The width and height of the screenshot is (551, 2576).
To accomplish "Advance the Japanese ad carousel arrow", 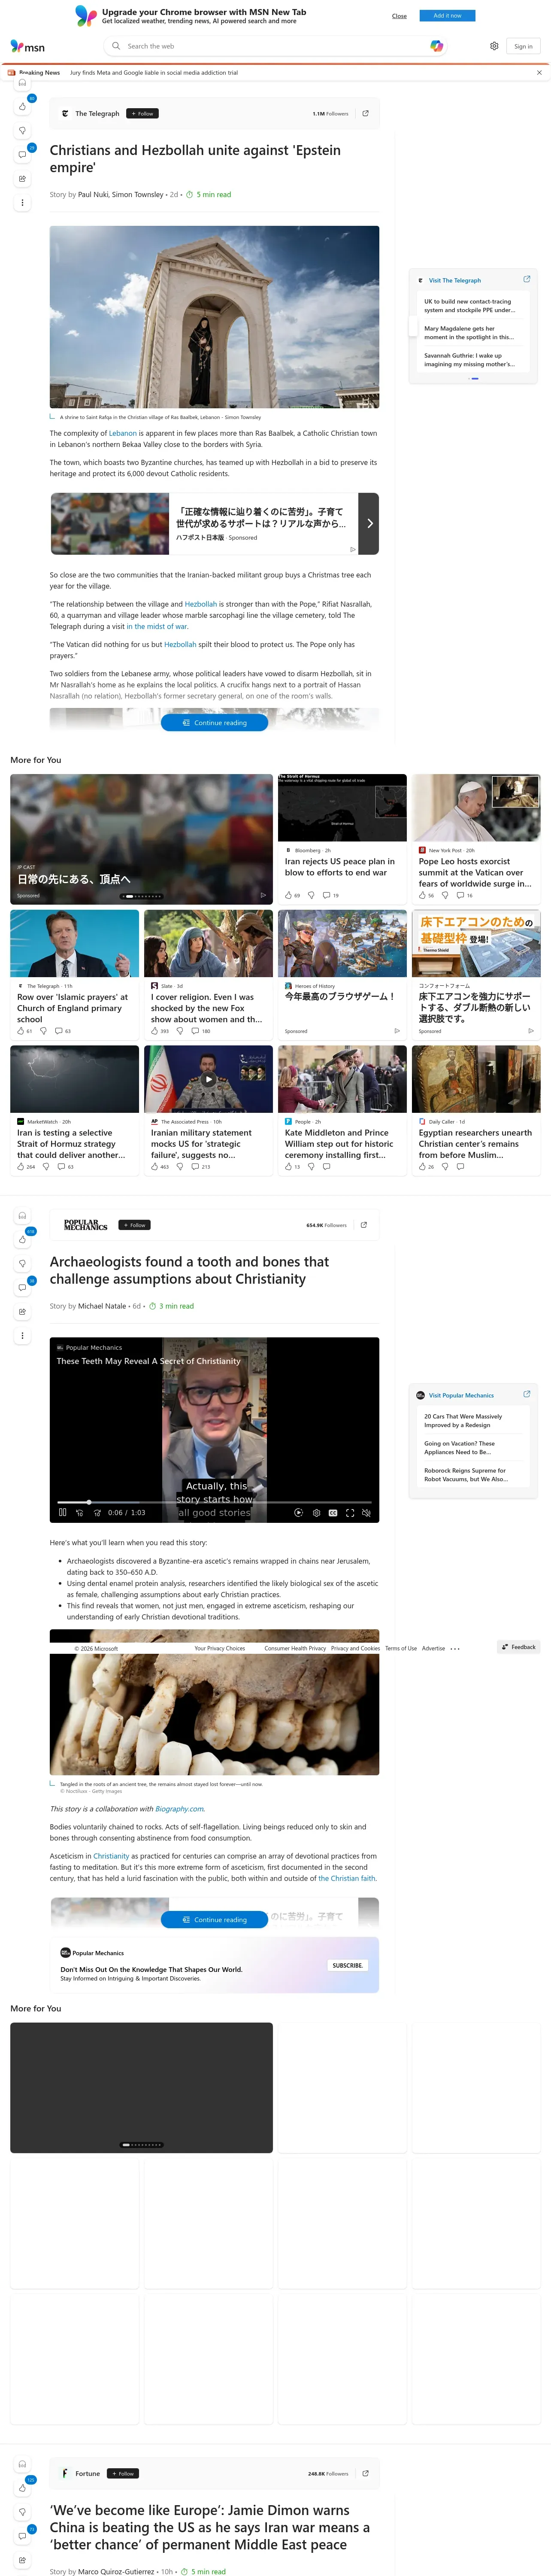I will [369, 523].
